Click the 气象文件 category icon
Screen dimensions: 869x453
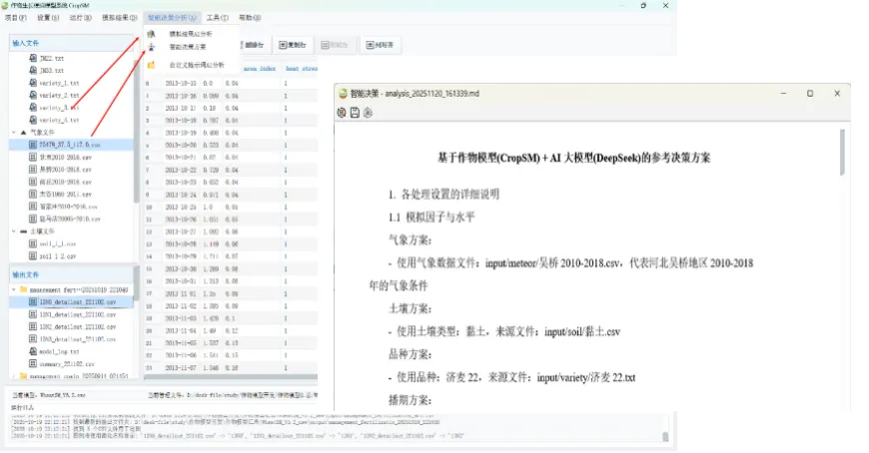(23, 133)
